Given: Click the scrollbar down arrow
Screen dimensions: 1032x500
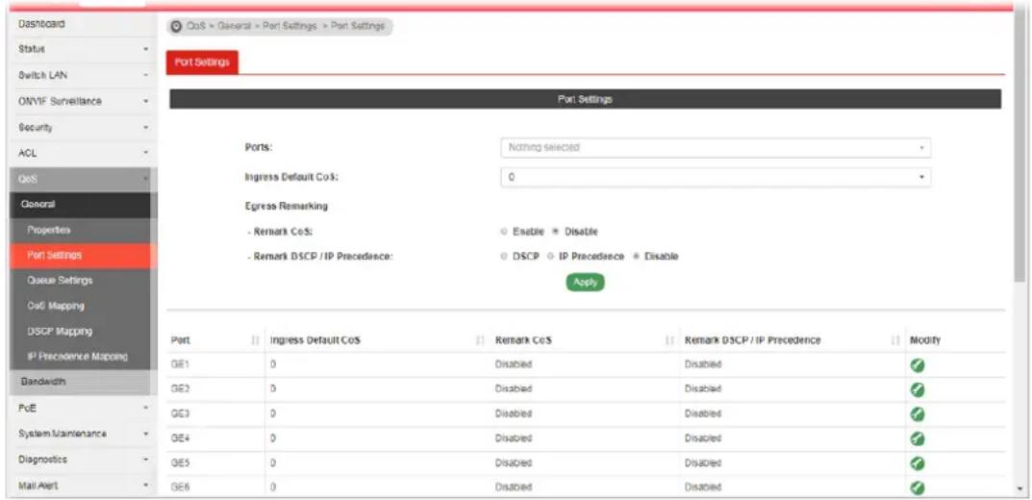Looking at the screenshot, I should point(1020,489).
